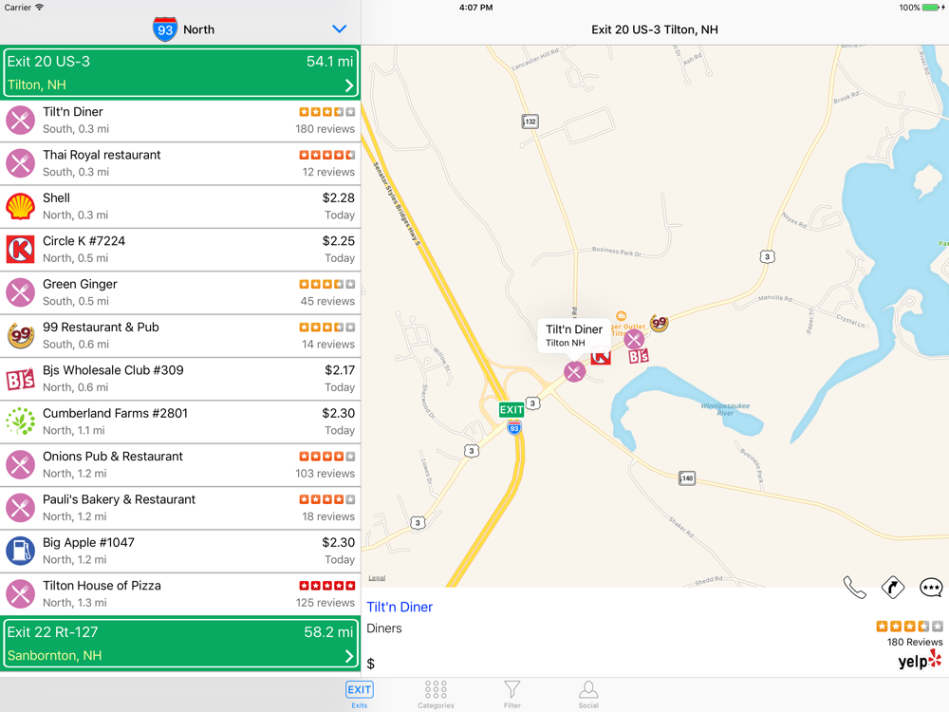Expand Exit 20 US-3 header chevron
This screenshot has height=712, width=949.
point(349,85)
